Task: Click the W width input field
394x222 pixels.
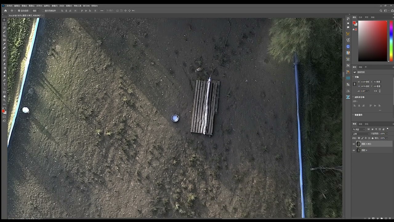Action: [x=365, y=82]
